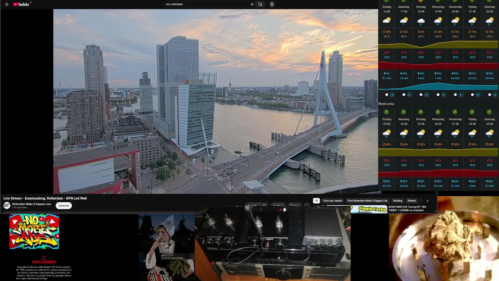Show more filter chips with arrow
The width and height of the screenshot is (499, 281).
tap(427, 201)
